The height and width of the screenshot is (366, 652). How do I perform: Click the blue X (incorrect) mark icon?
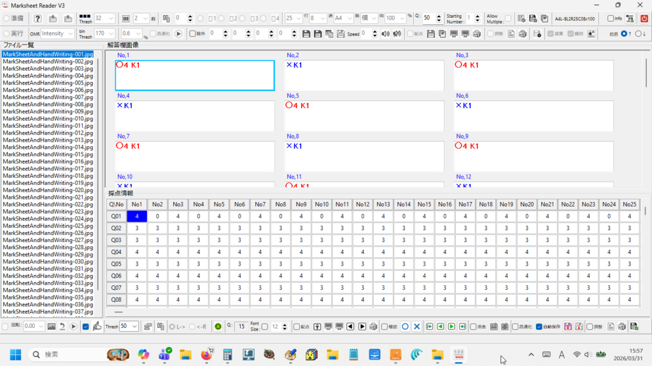[x=416, y=327]
